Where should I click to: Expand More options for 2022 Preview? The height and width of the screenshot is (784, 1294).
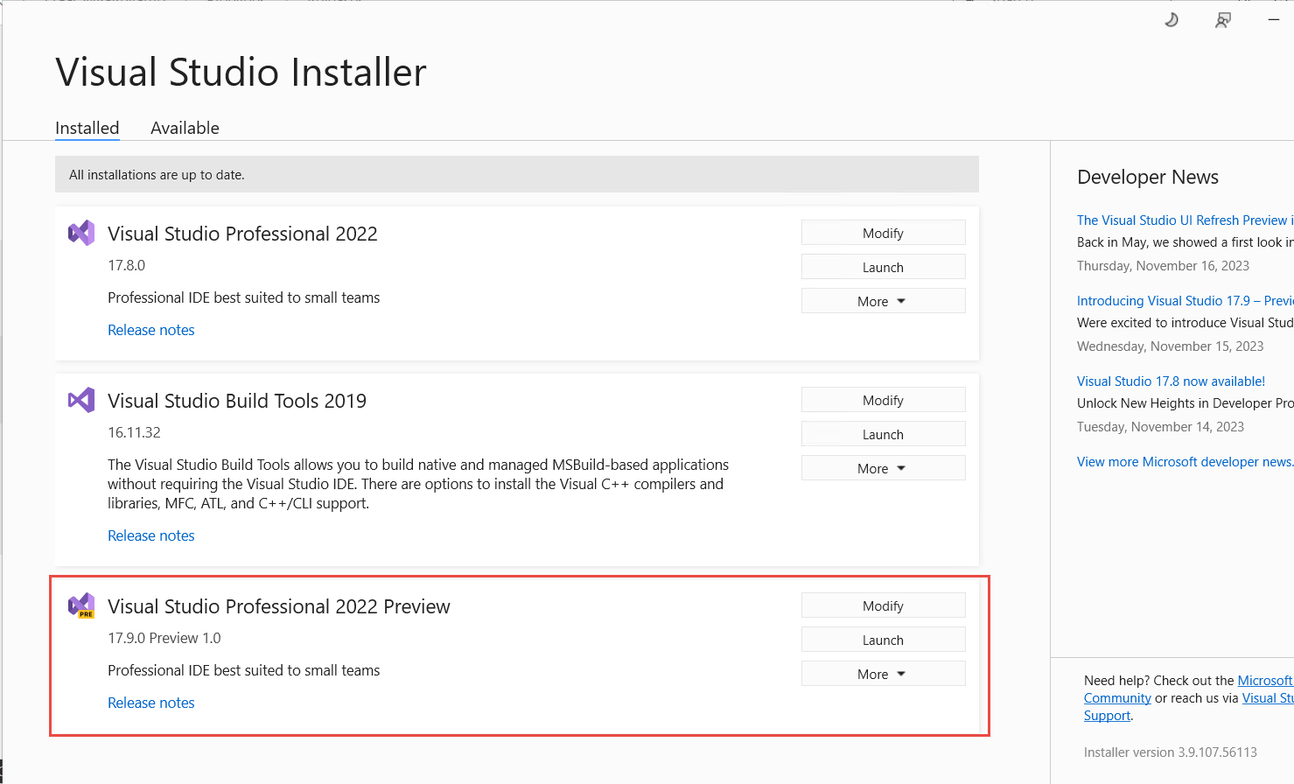883,674
